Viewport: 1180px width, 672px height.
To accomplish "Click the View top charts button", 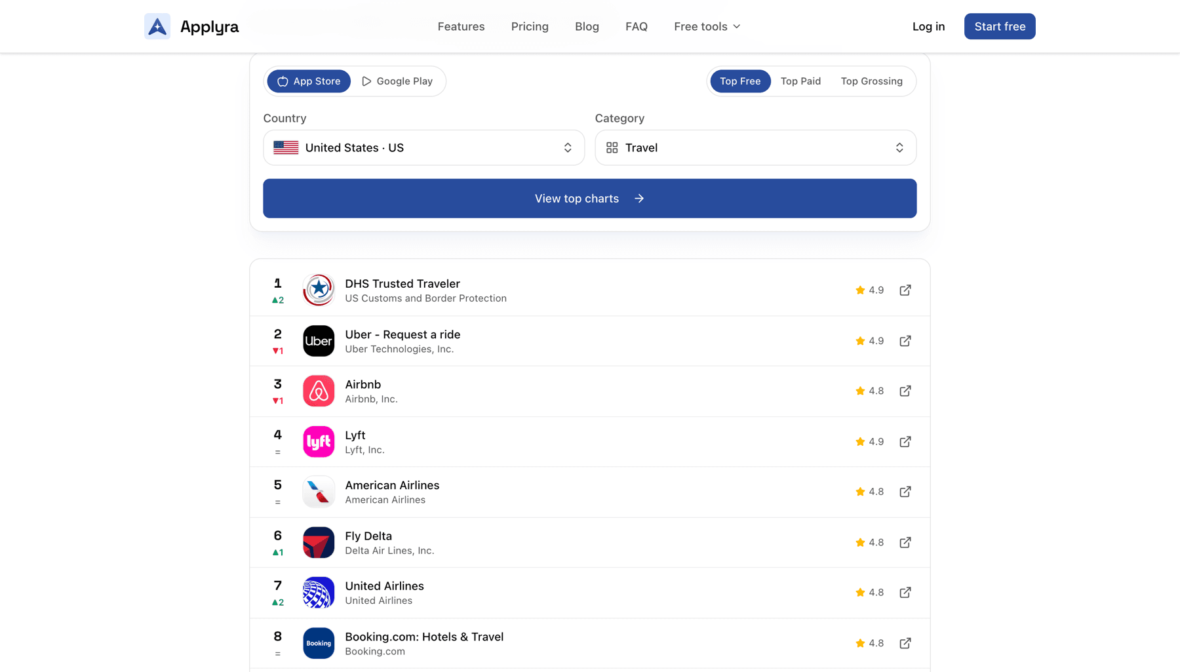I will coord(590,198).
